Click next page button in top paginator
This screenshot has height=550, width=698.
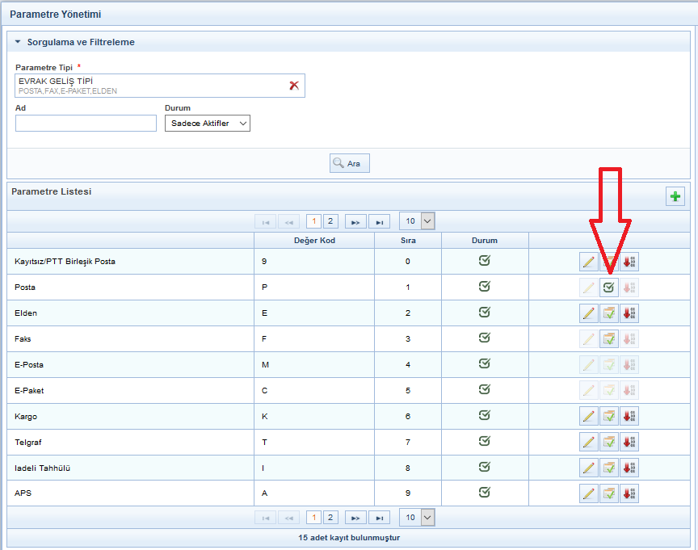tap(355, 221)
